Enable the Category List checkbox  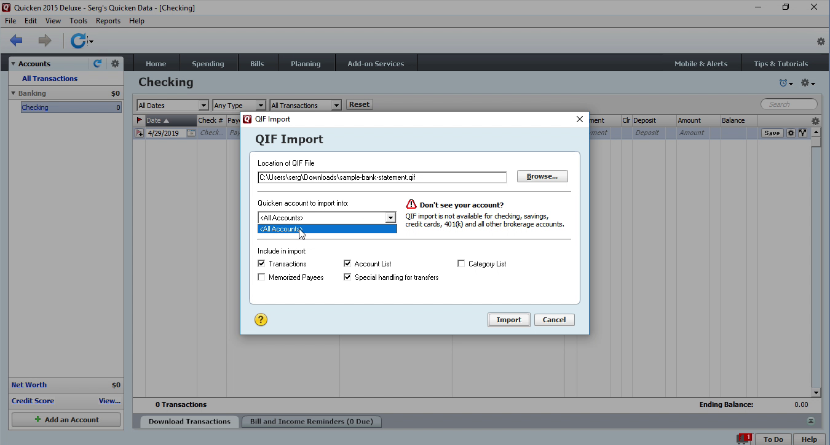461,263
